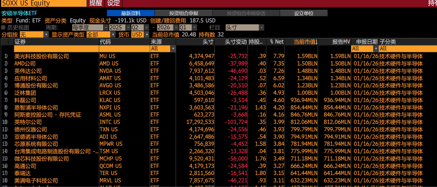The width and height of the screenshot is (437, 187).
Task: Sort by the 当前市值 column header
Action: 302,42
